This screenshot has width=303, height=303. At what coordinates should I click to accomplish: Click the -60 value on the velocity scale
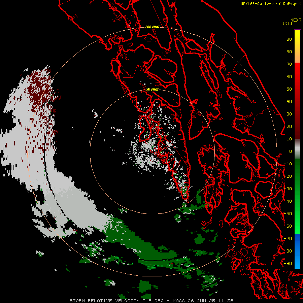[288, 226]
